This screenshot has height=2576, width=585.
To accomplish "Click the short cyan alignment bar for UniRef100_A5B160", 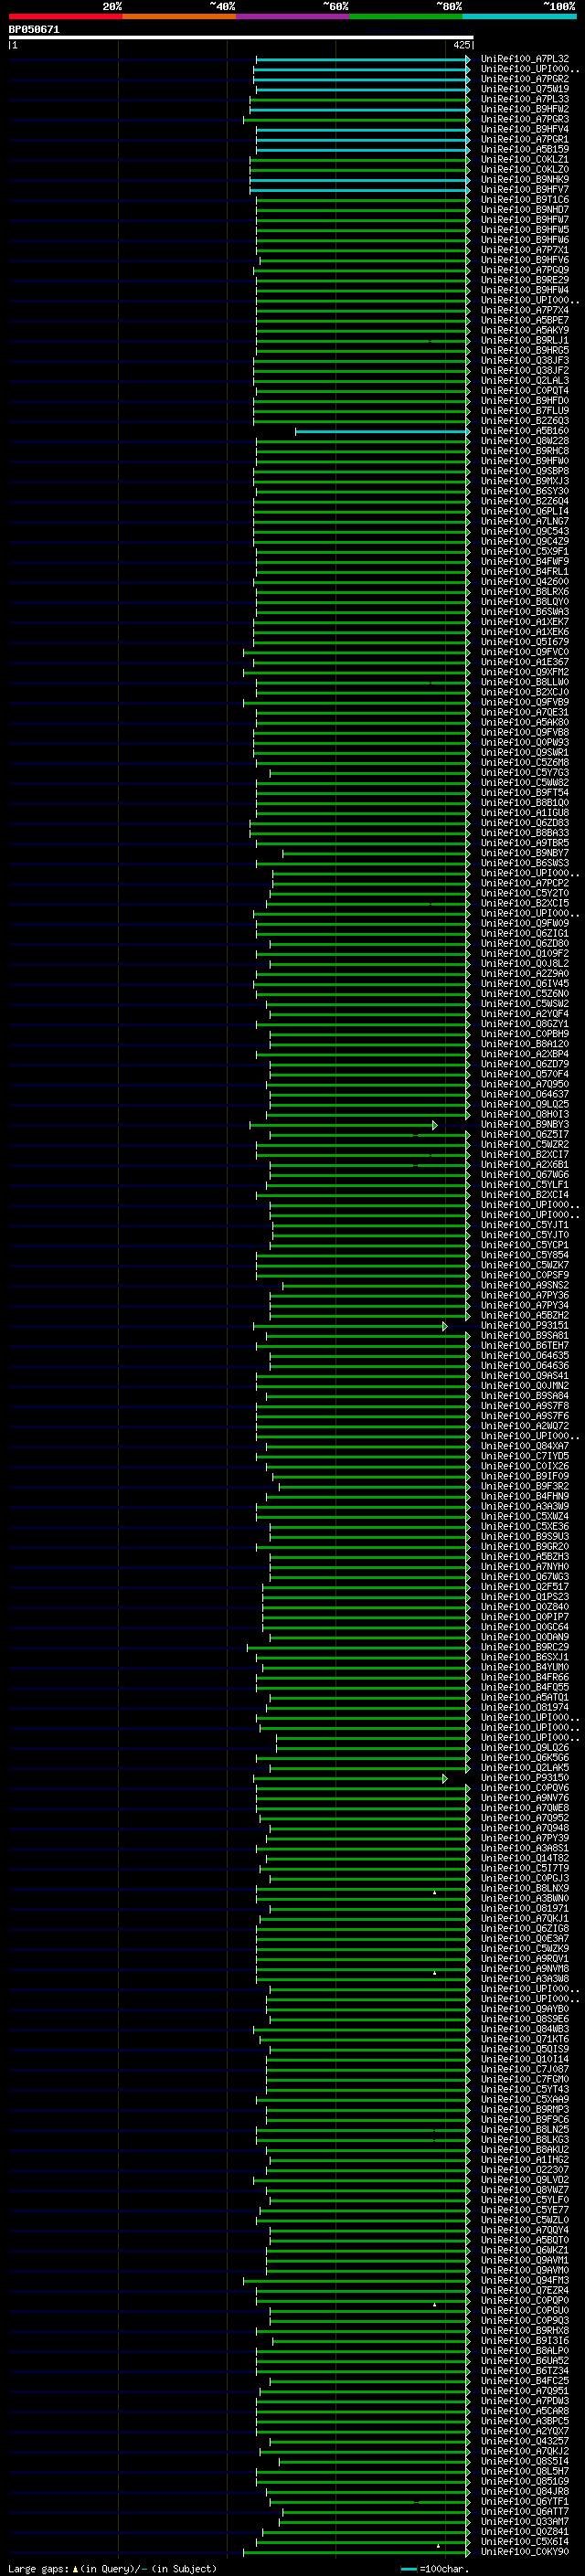I will coord(382,432).
